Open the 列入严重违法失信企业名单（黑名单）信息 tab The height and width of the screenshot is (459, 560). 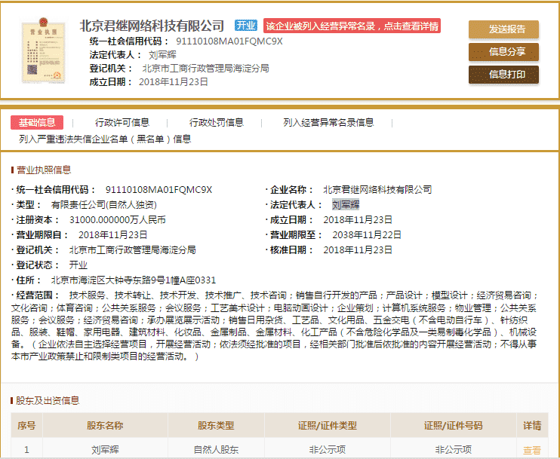coord(105,139)
